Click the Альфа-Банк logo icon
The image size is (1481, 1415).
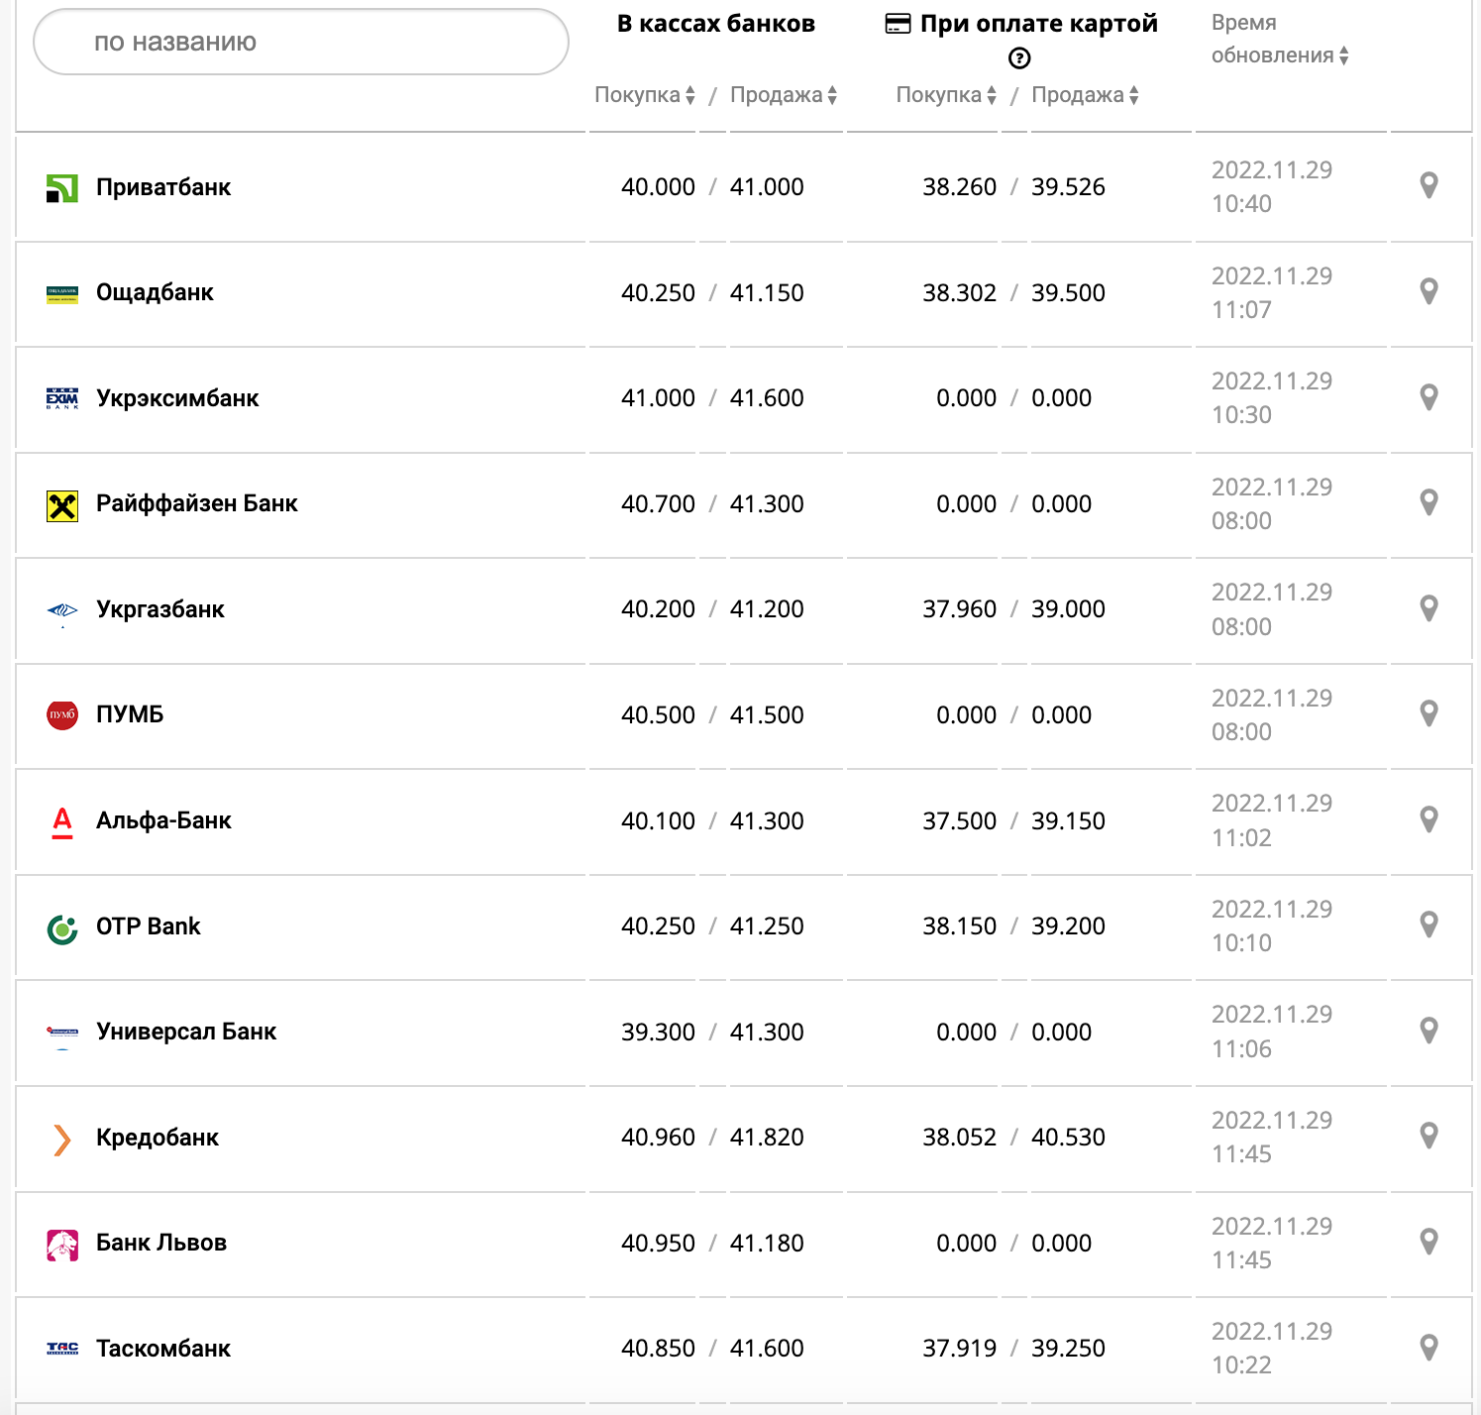(x=62, y=821)
